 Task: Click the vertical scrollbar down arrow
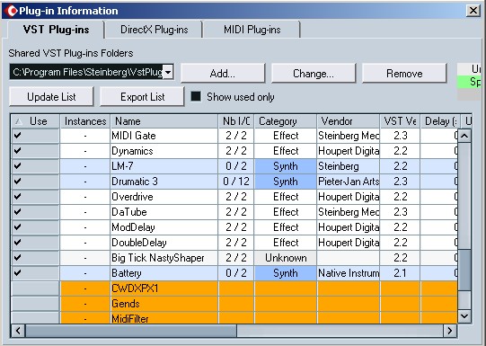point(464,316)
